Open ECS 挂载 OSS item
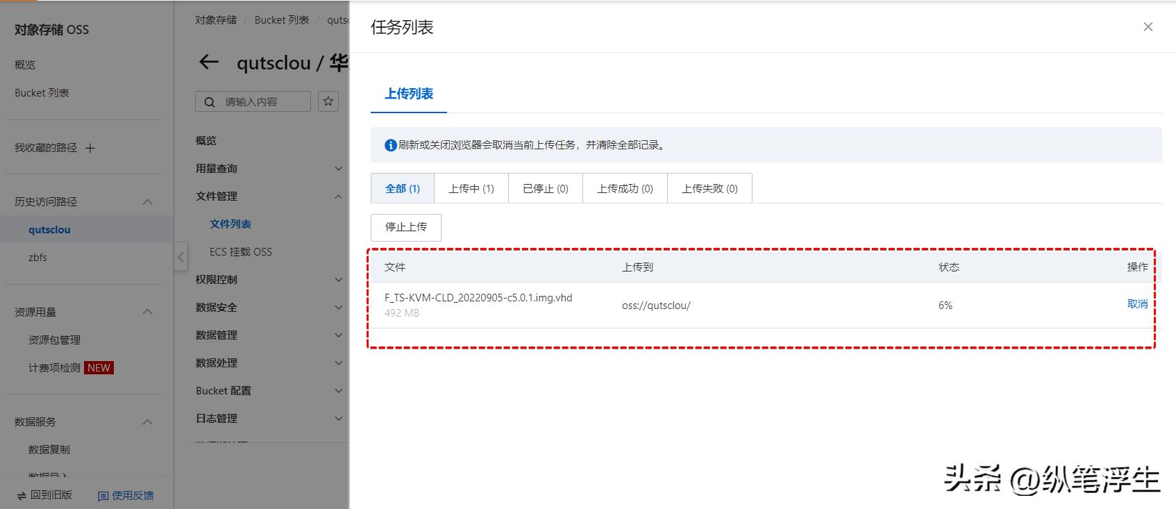The width and height of the screenshot is (1176, 509). pyautogui.click(x=241, y=251)
